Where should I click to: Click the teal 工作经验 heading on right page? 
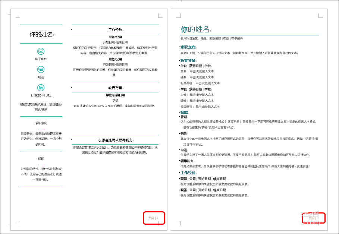point(188,173)
